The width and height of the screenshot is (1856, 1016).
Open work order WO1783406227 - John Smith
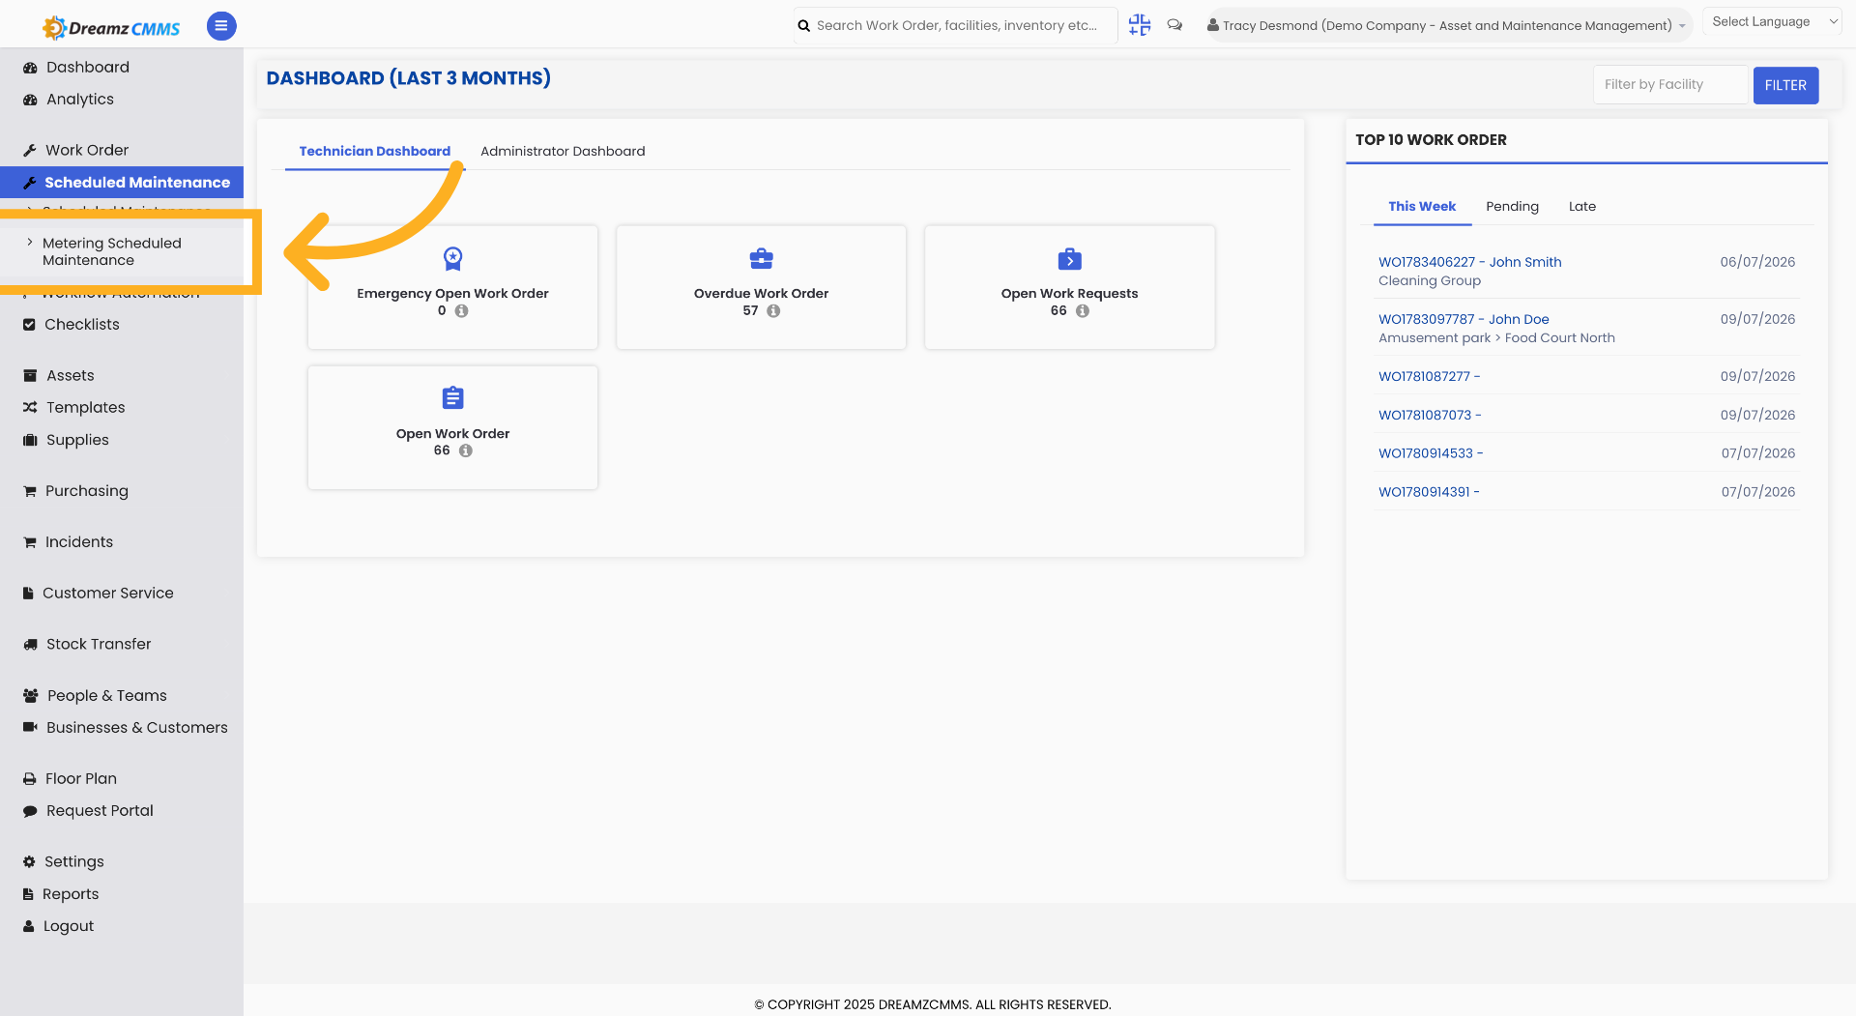click(x=1469, y=262)
